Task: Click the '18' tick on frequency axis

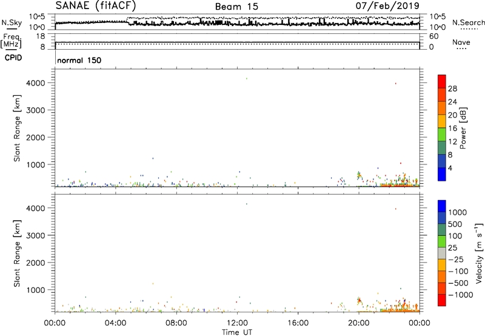Action: pos(41,36)
